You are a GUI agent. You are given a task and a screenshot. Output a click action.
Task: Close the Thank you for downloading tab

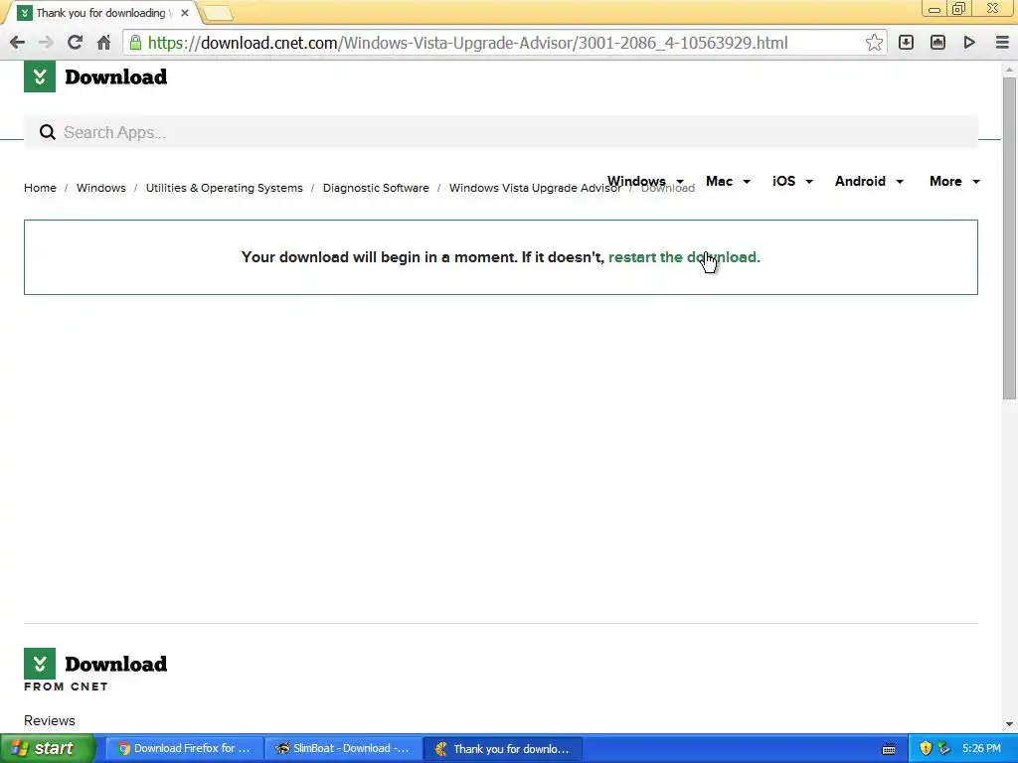pyautogui.click(x=184, y=13)
